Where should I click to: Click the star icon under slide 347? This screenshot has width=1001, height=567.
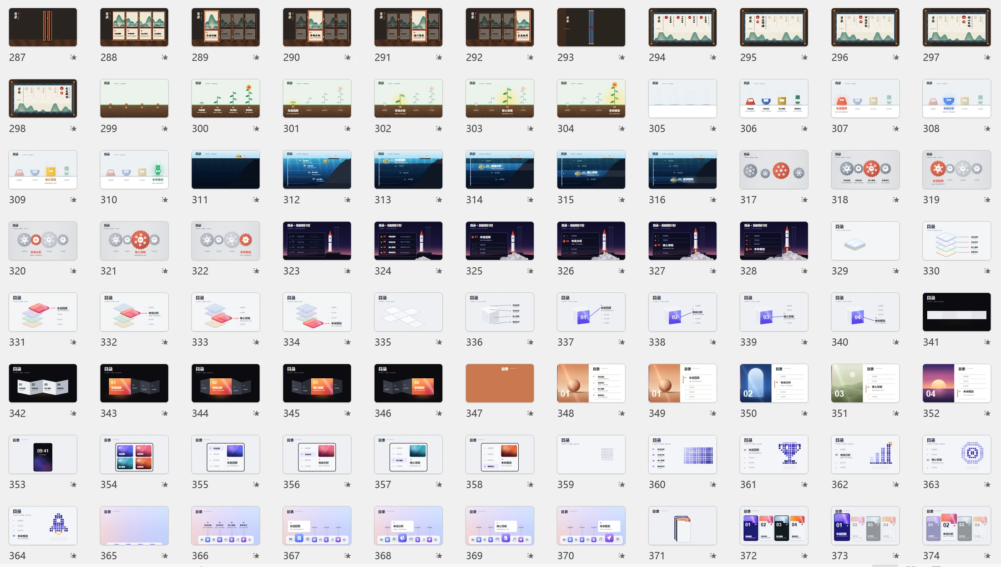(x=530, y=413)
